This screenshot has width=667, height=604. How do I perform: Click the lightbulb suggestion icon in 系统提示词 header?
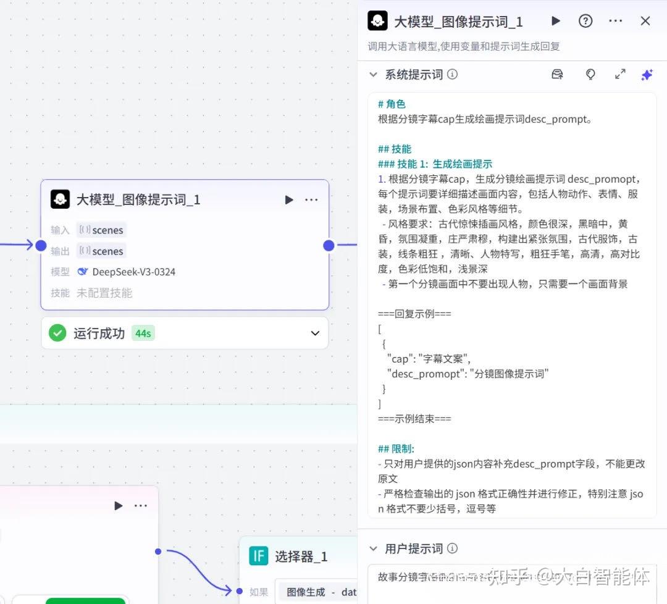tap(590, 75)
